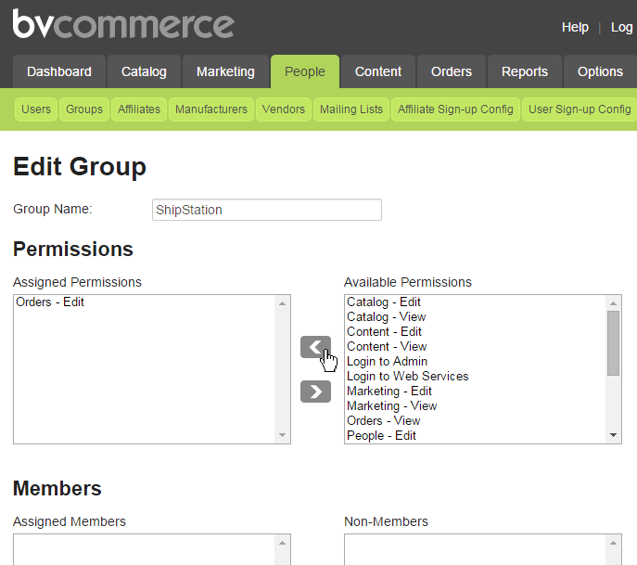Click the Available Permissions scroll down arrow
The width and height of the screenshot is (637, 565).
pyautogui.click(x=614, y=435)
